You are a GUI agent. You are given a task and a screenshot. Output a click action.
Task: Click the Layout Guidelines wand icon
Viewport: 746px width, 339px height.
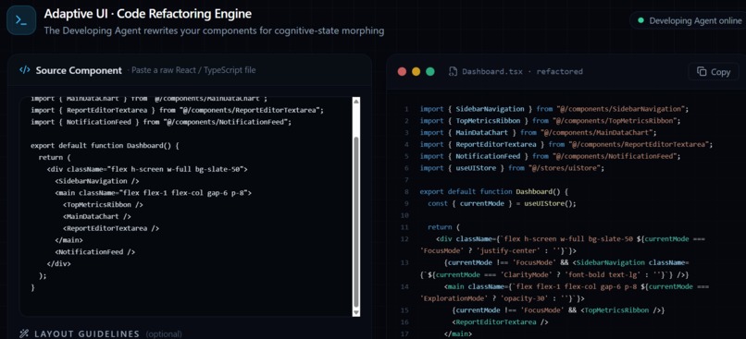pos(24,333)
